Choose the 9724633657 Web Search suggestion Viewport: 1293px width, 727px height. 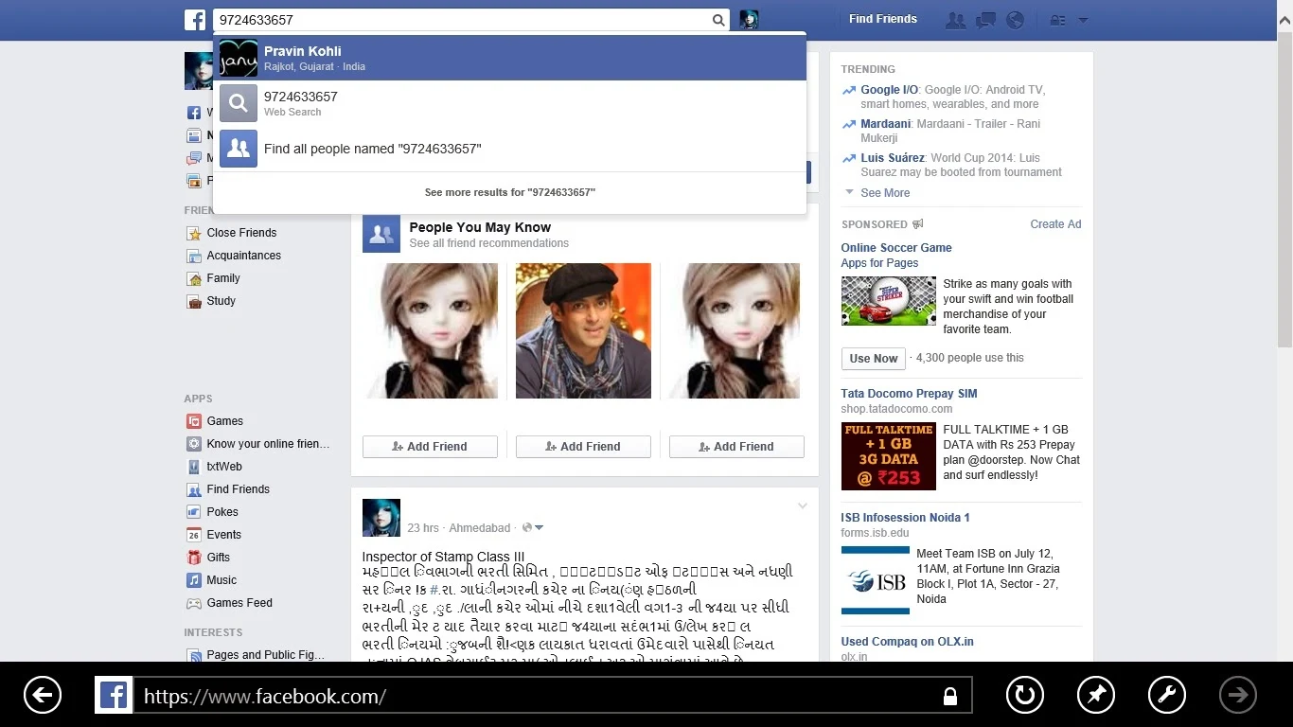(x=509, y=103)
